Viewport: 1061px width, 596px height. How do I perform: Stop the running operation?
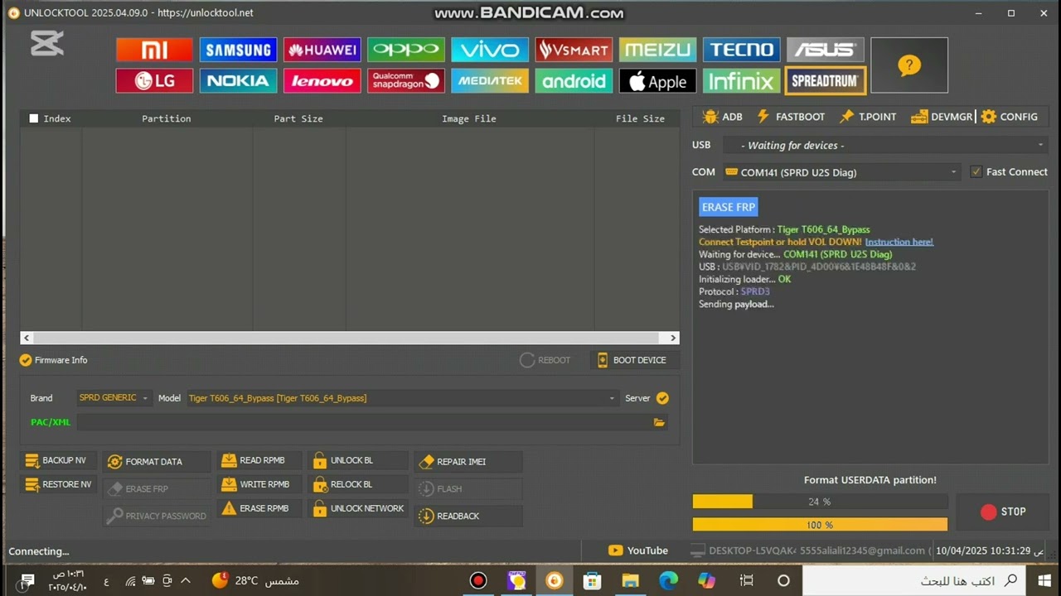click(1003, 512)
